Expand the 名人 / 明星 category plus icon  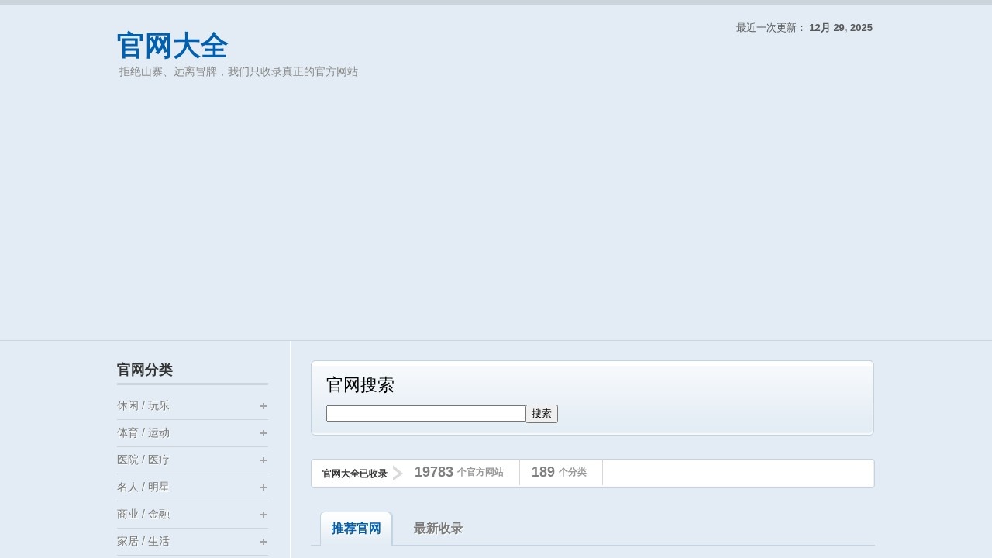[263, 487]
